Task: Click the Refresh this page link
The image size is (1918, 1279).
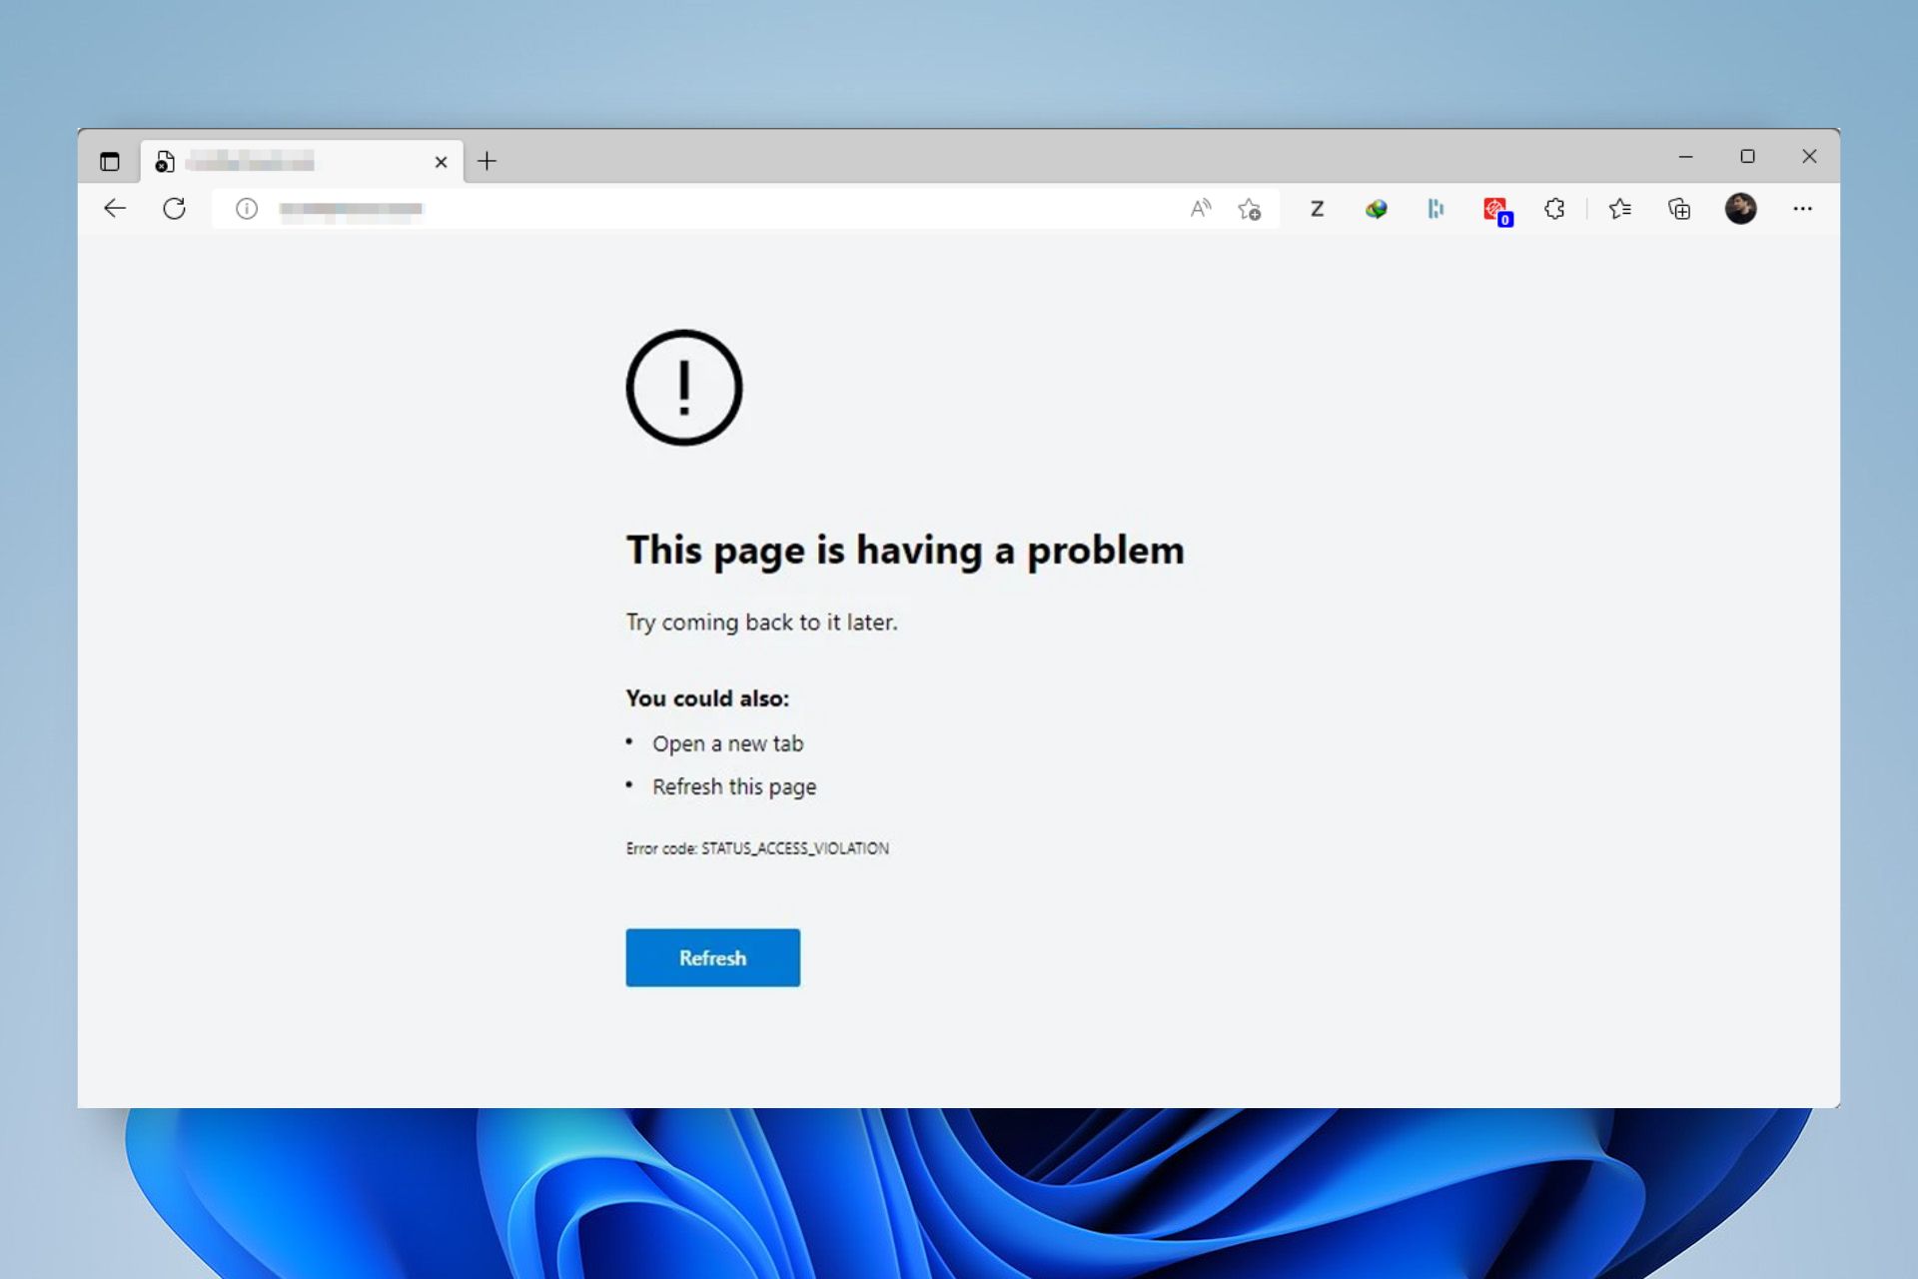Action: (732, 786)
